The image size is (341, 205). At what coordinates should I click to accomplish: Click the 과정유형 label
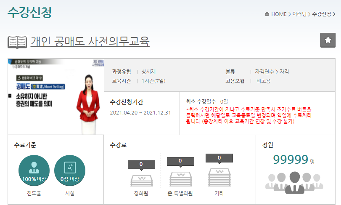(x=122, y=72)
